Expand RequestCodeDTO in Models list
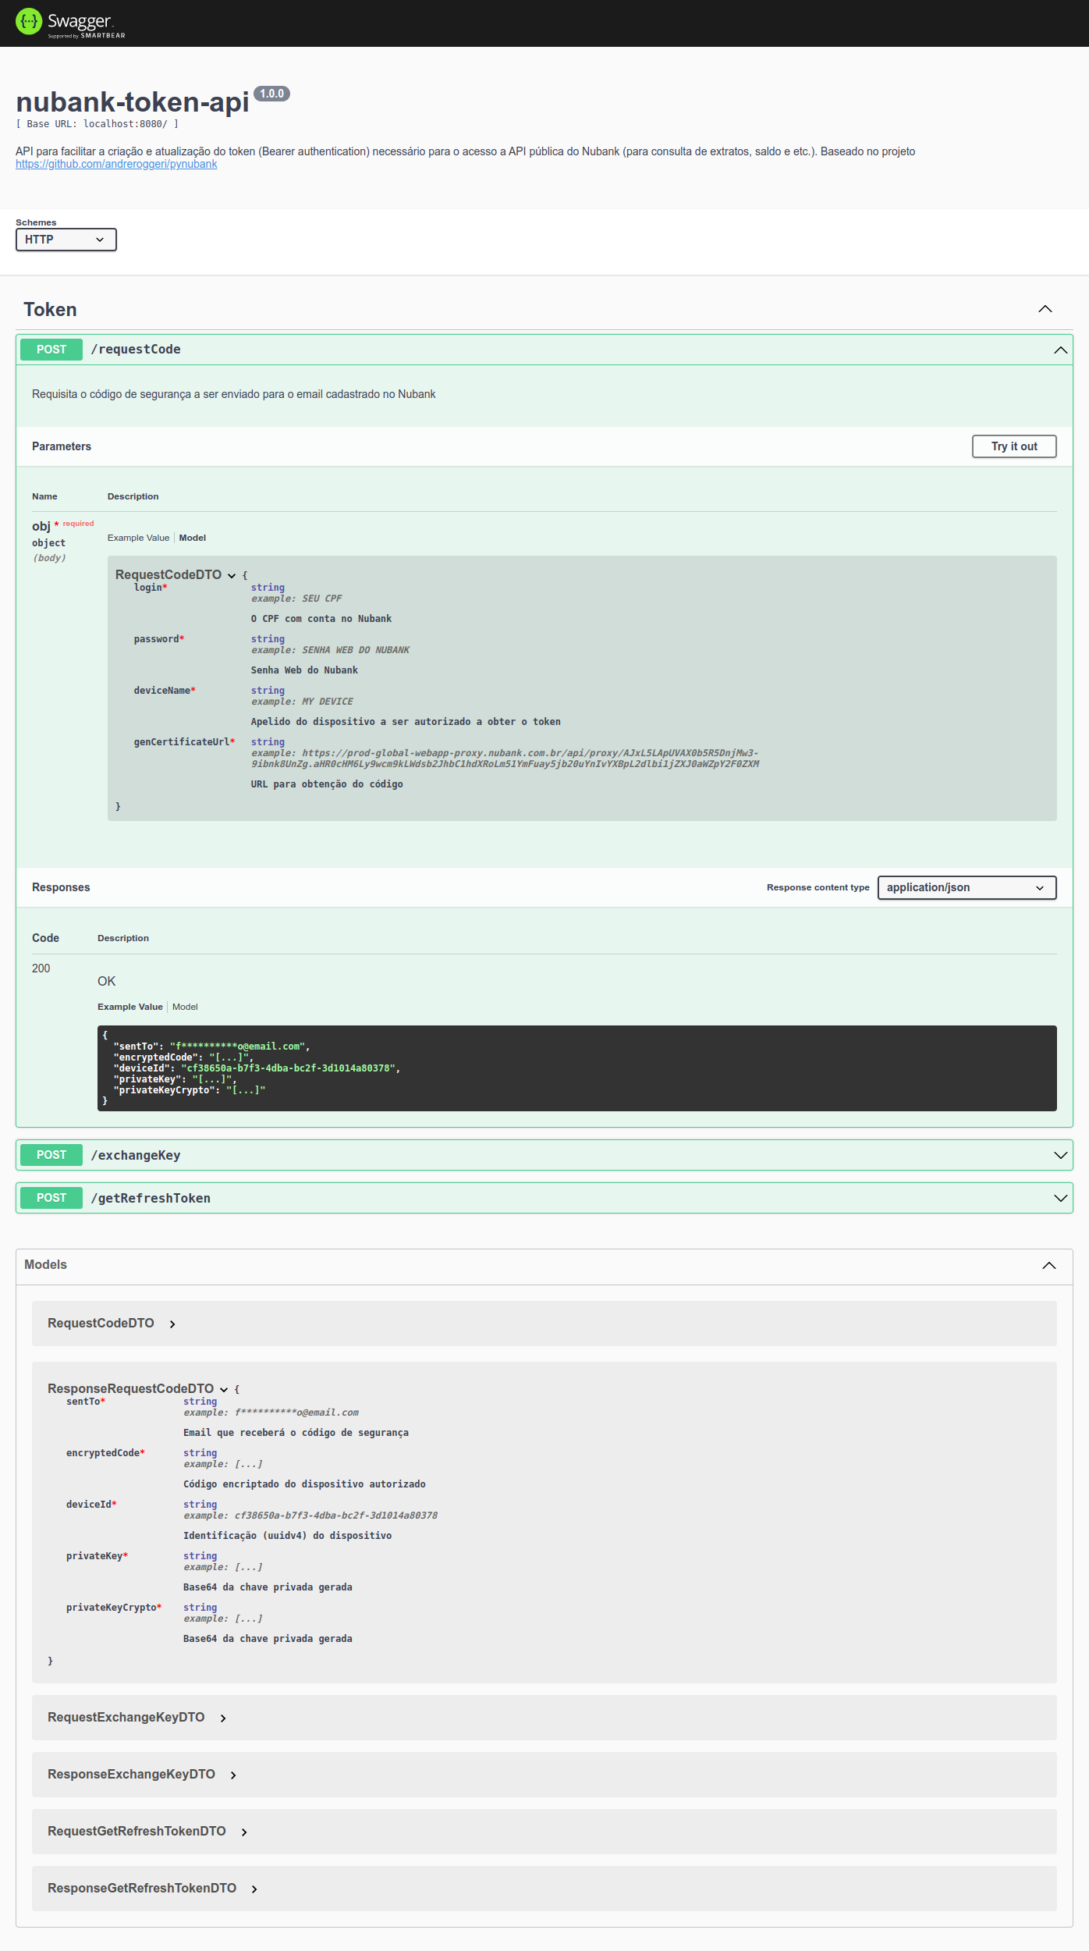 [x=172, y=1324]
